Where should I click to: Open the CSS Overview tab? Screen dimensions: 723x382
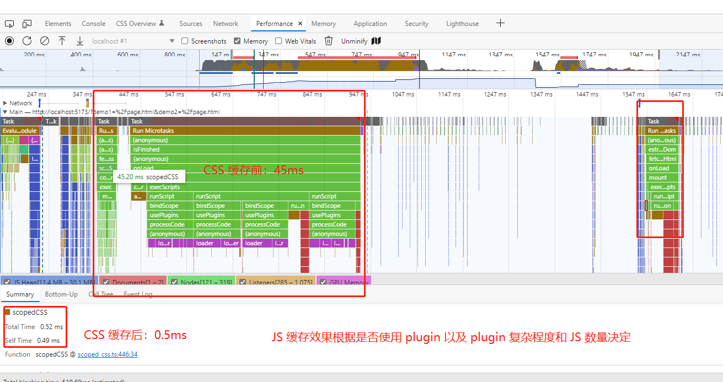[140, 24]
